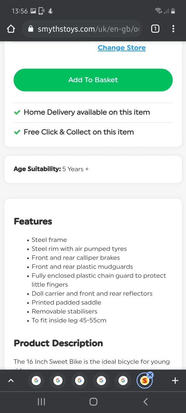This screenshot has height=413, width=186.
Task: Switch to the third Google tab
Action: click(x=80, y=381)
